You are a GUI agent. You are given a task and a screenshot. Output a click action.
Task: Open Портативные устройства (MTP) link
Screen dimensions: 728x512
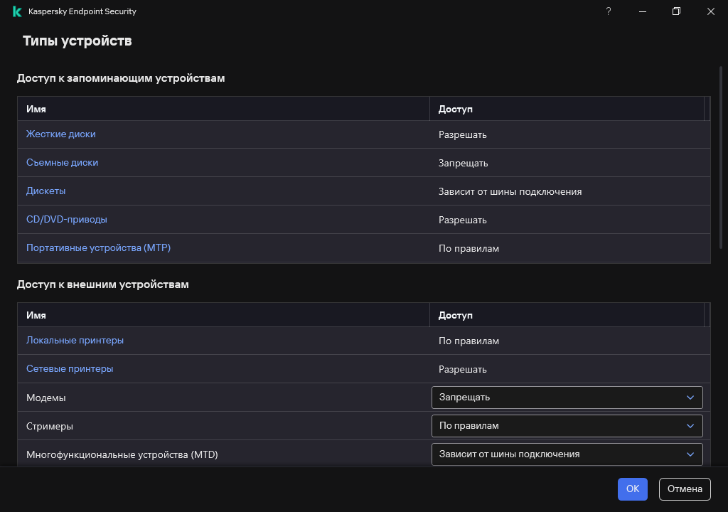(98, 248)
